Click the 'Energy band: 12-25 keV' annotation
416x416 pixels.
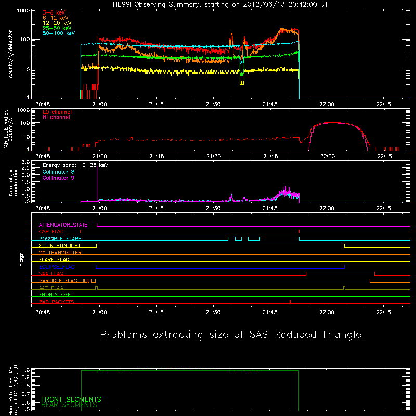(x=75, y=165)
